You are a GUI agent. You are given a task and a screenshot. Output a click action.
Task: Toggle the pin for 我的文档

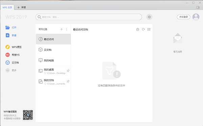click(x=68, y=81)
